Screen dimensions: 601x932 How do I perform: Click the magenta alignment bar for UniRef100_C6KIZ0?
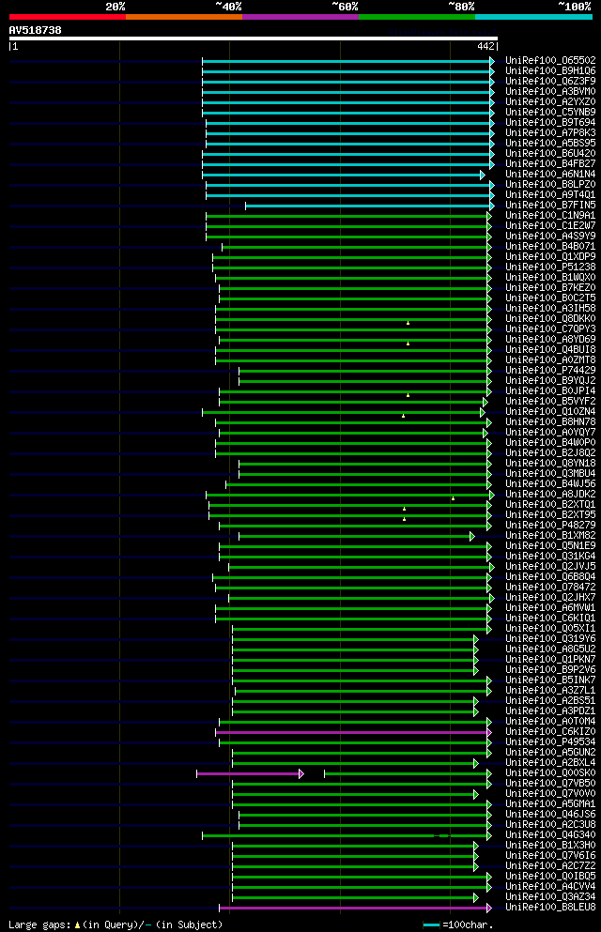[353, 732]
